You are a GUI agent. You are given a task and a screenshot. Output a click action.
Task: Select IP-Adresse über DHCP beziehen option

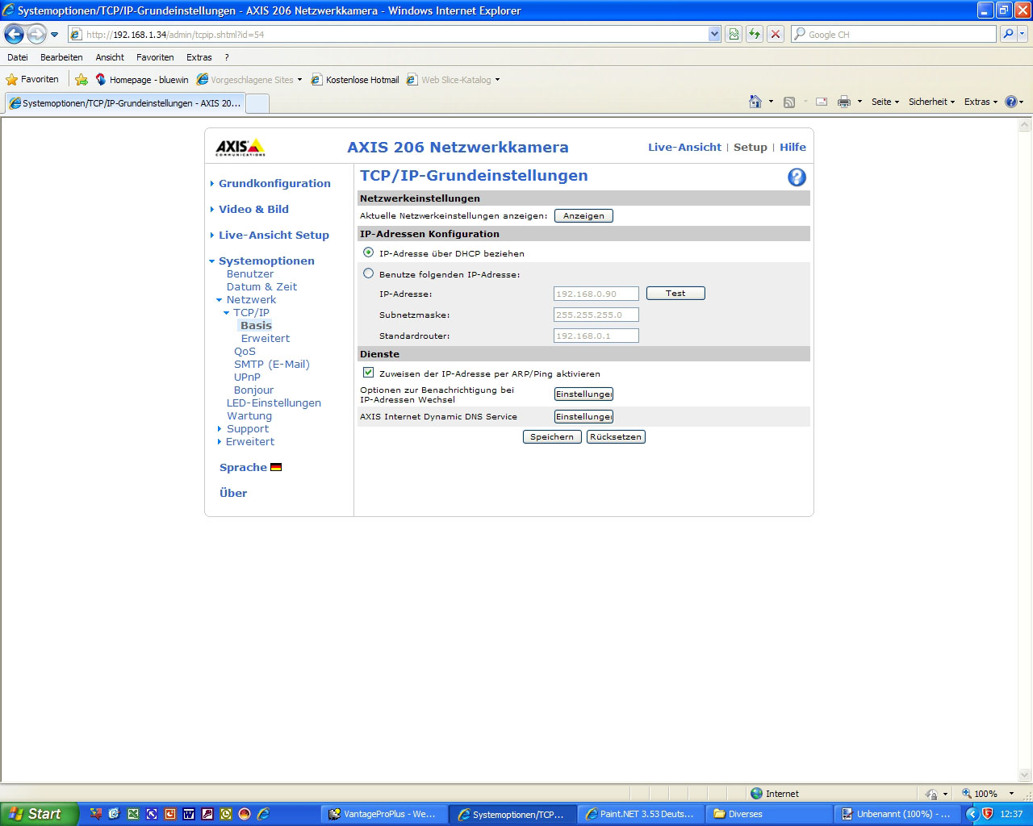tap(369, 252)
